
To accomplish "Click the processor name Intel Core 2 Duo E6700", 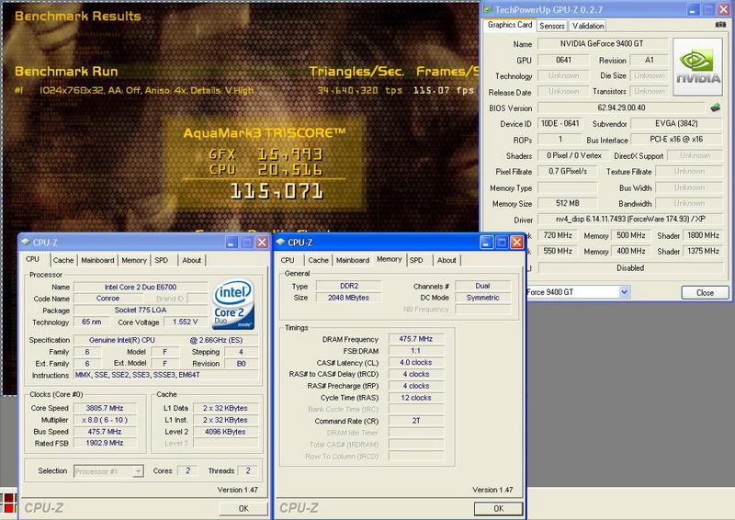I will (141, 287).
